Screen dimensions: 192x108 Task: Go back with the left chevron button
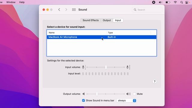59,10
